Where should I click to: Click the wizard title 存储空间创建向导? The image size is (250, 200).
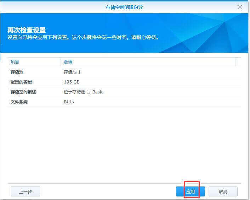pos(125,7)
